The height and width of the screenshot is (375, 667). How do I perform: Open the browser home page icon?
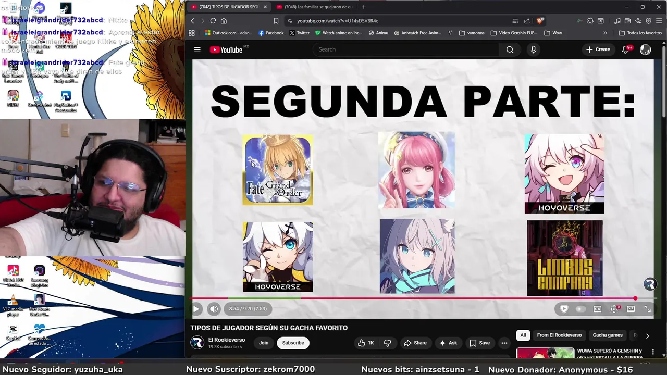(224, 21)
